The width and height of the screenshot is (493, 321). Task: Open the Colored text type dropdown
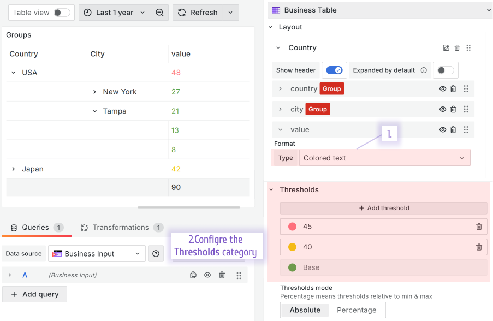(384, 158)
